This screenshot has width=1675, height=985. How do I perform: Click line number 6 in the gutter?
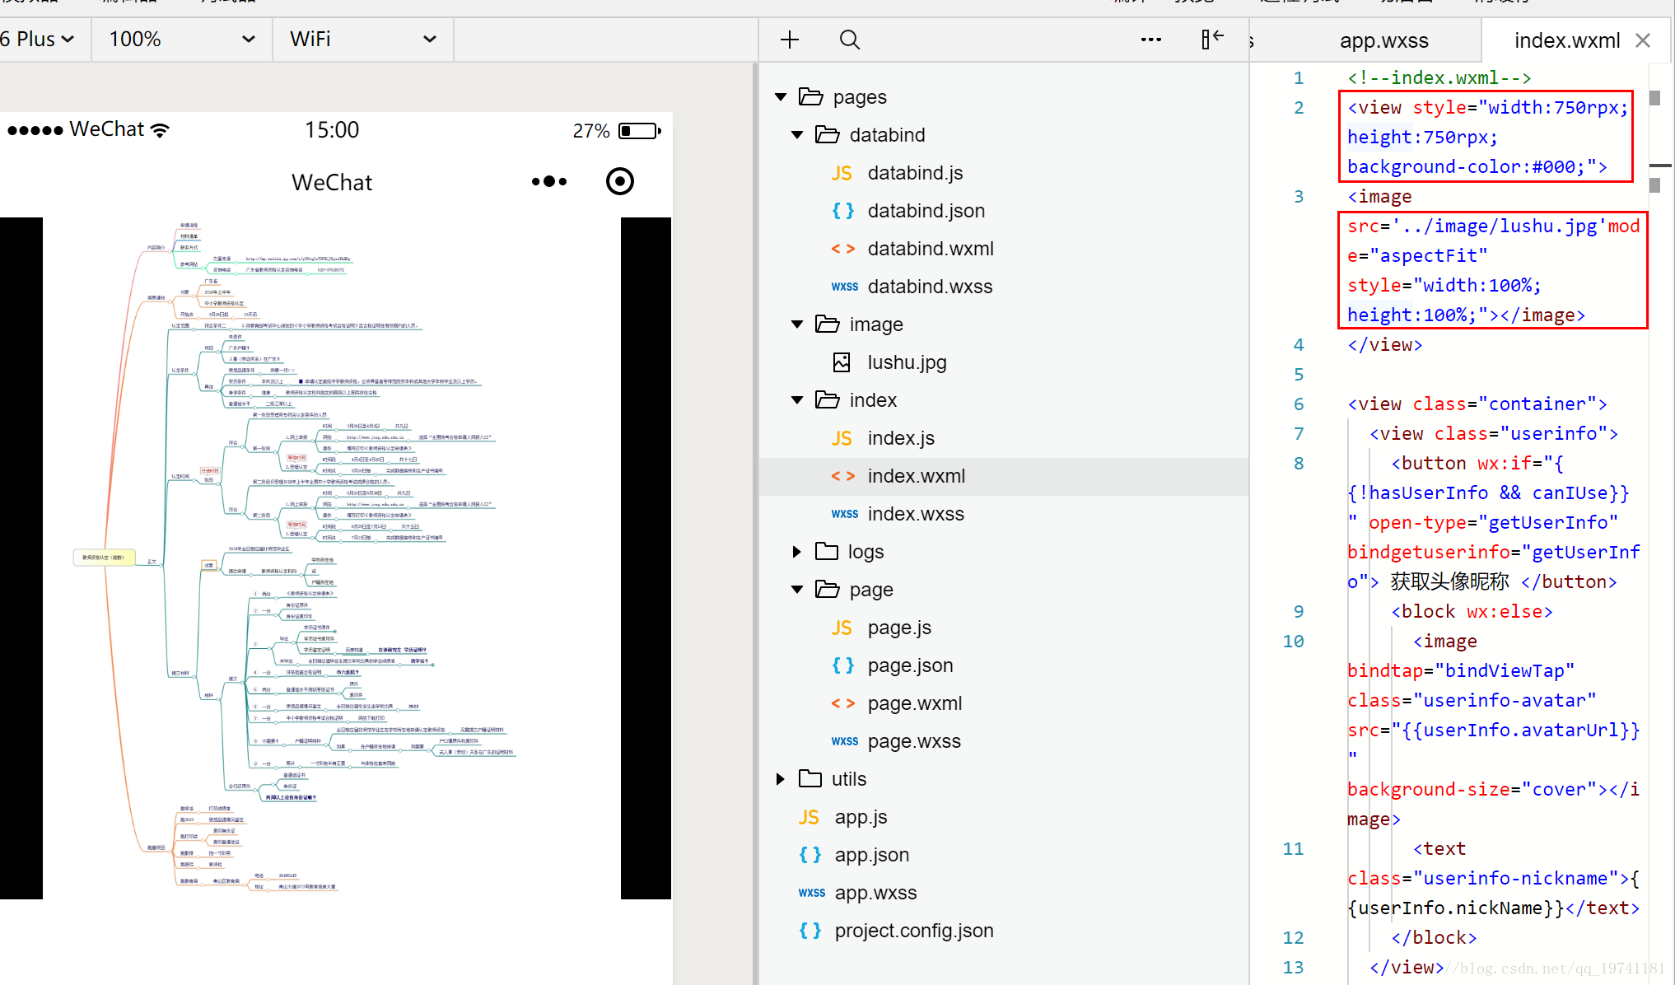[x=1299, y=404]
